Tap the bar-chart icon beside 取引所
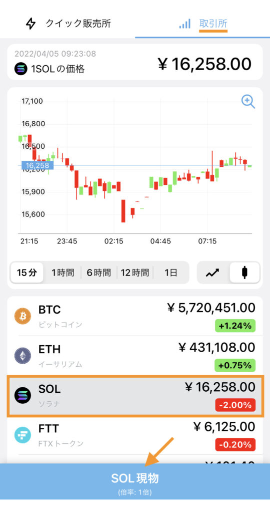Image resolution: width=270 pixels, height=513 pixels. [x=185, y=24]
